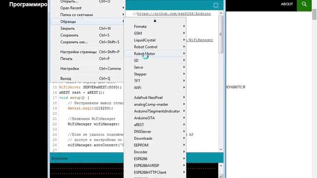Click the line WiFiServer SERVERaREST(8080);
This screenshot has height=178, width=317.
click(90, 88)
